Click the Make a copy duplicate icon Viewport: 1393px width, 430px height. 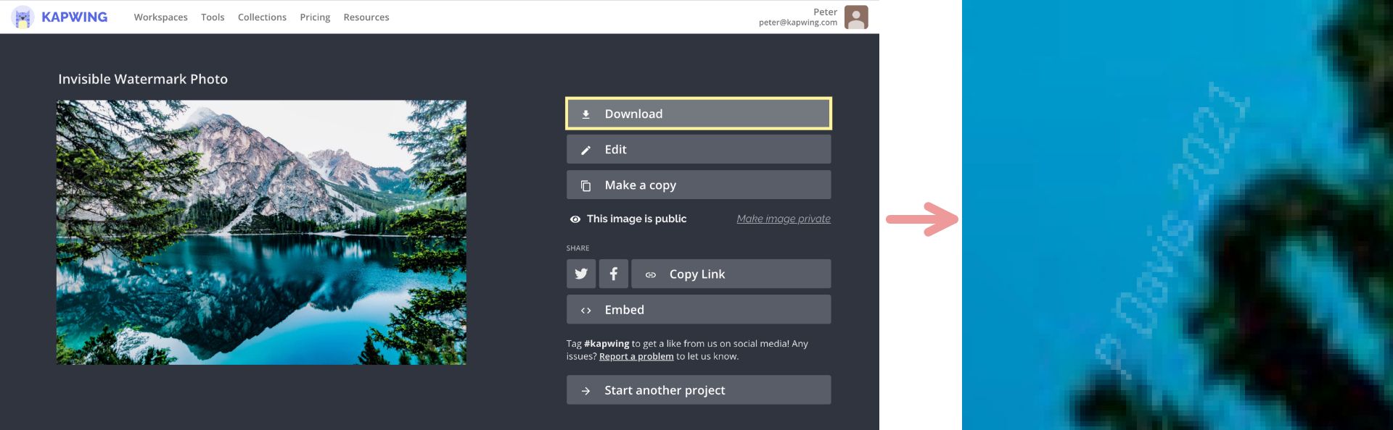pyautogui.click(x=585, y=186)
